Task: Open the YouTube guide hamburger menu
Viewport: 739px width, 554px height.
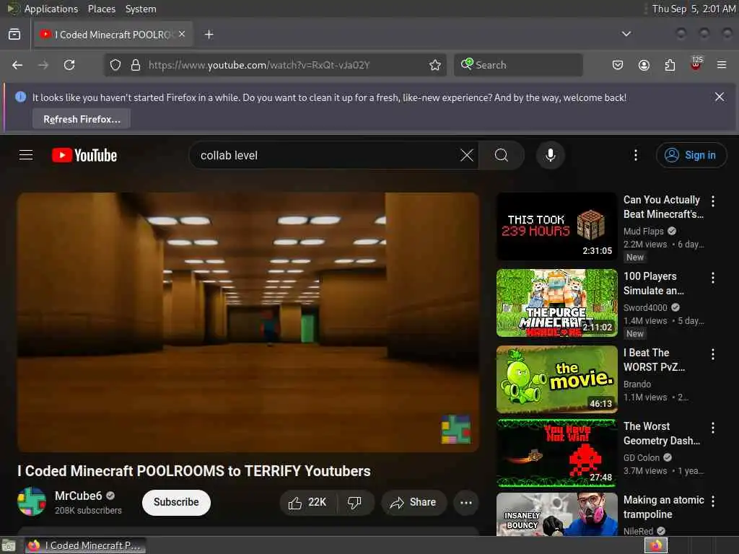Action: coord(26,155)
